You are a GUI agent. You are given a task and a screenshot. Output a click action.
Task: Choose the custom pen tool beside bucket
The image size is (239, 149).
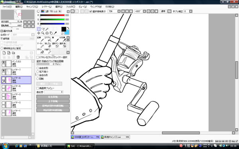(48, 51)
